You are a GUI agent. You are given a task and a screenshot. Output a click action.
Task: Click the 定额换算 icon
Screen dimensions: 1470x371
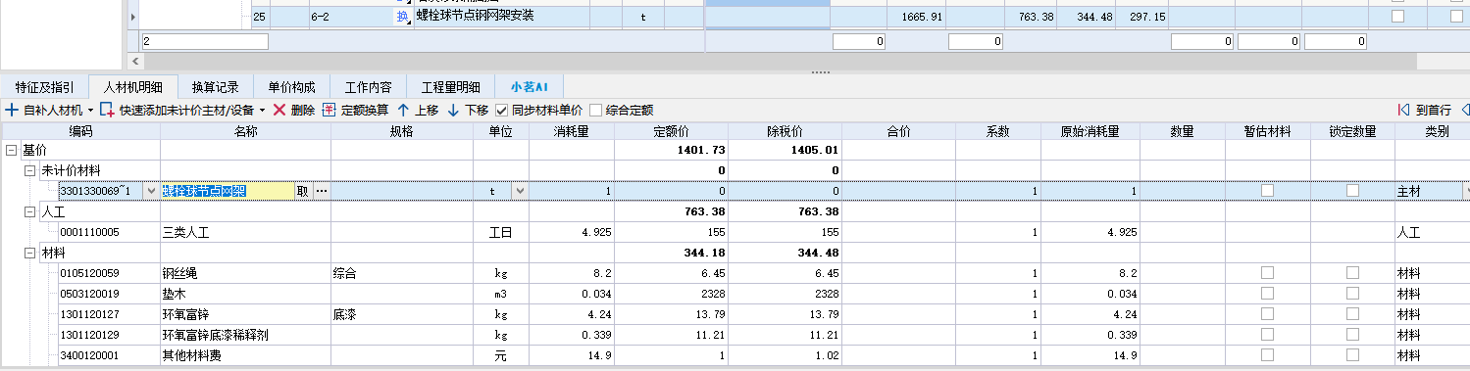click(329, 111)
